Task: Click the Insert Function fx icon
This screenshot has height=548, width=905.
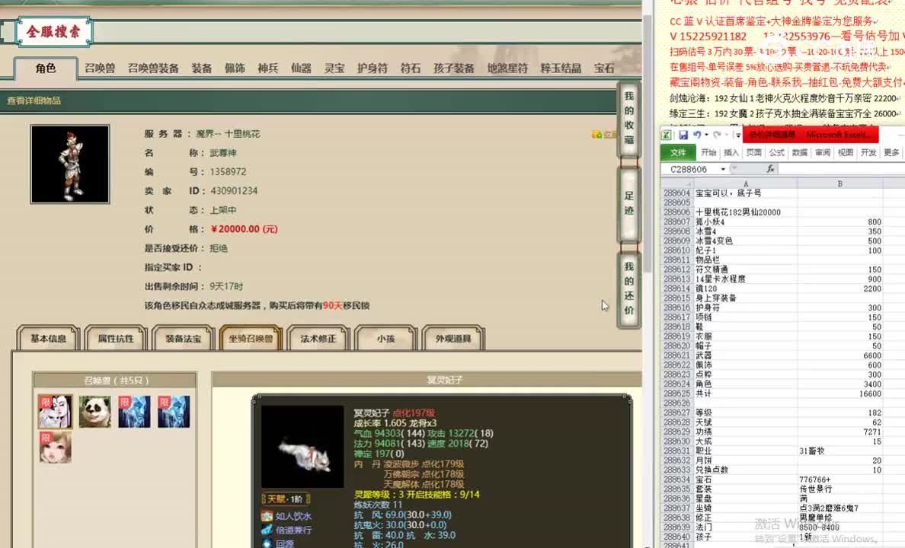Action: pyautogui.click(x=772, y=169)
